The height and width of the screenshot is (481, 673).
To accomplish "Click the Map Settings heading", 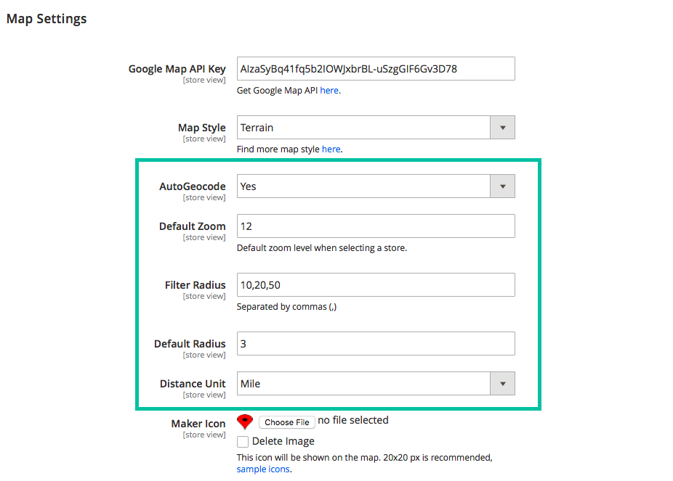I will click(46, 18).
